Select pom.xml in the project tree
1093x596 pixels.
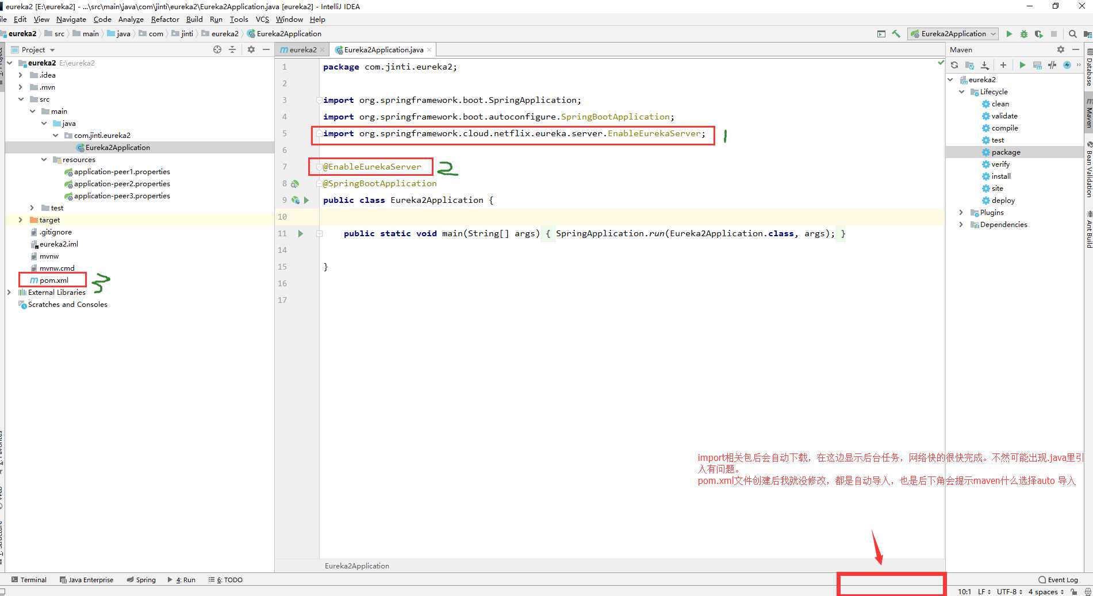tap(54, 280)
